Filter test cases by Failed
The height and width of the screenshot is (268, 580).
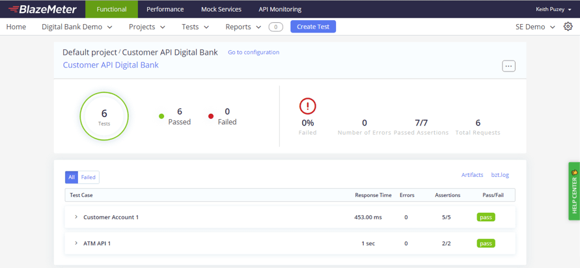point(89,178)
